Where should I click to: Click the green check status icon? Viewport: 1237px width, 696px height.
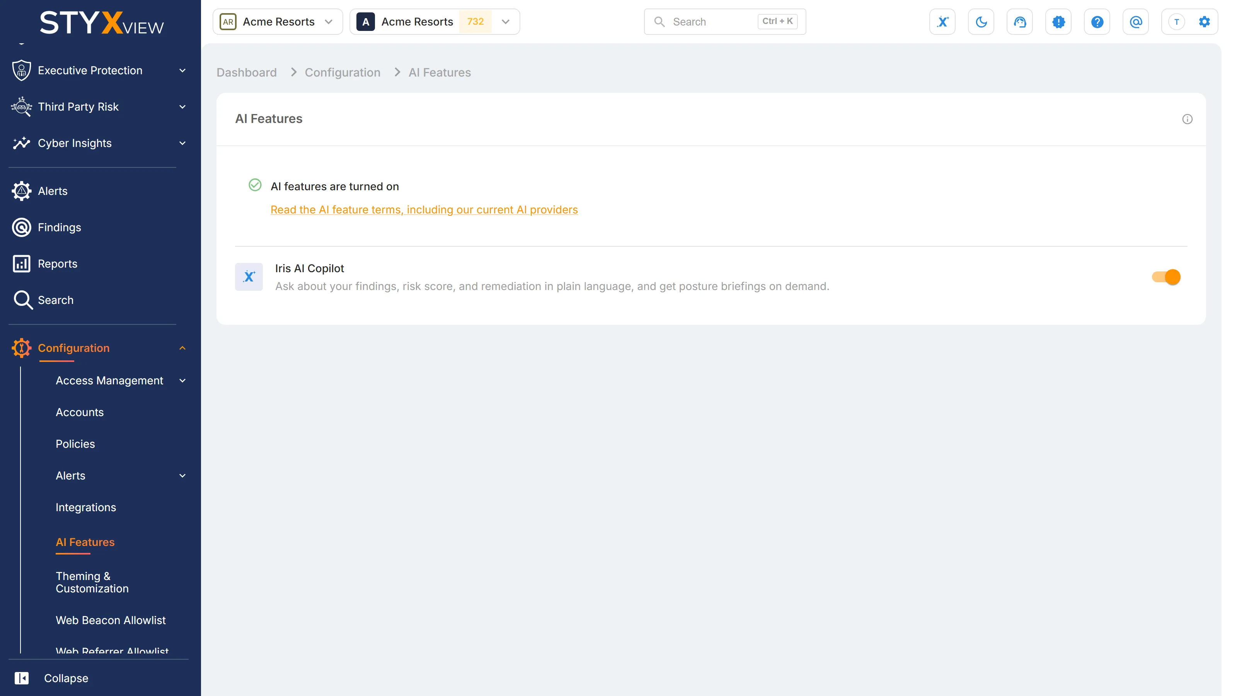pos(255,186)
